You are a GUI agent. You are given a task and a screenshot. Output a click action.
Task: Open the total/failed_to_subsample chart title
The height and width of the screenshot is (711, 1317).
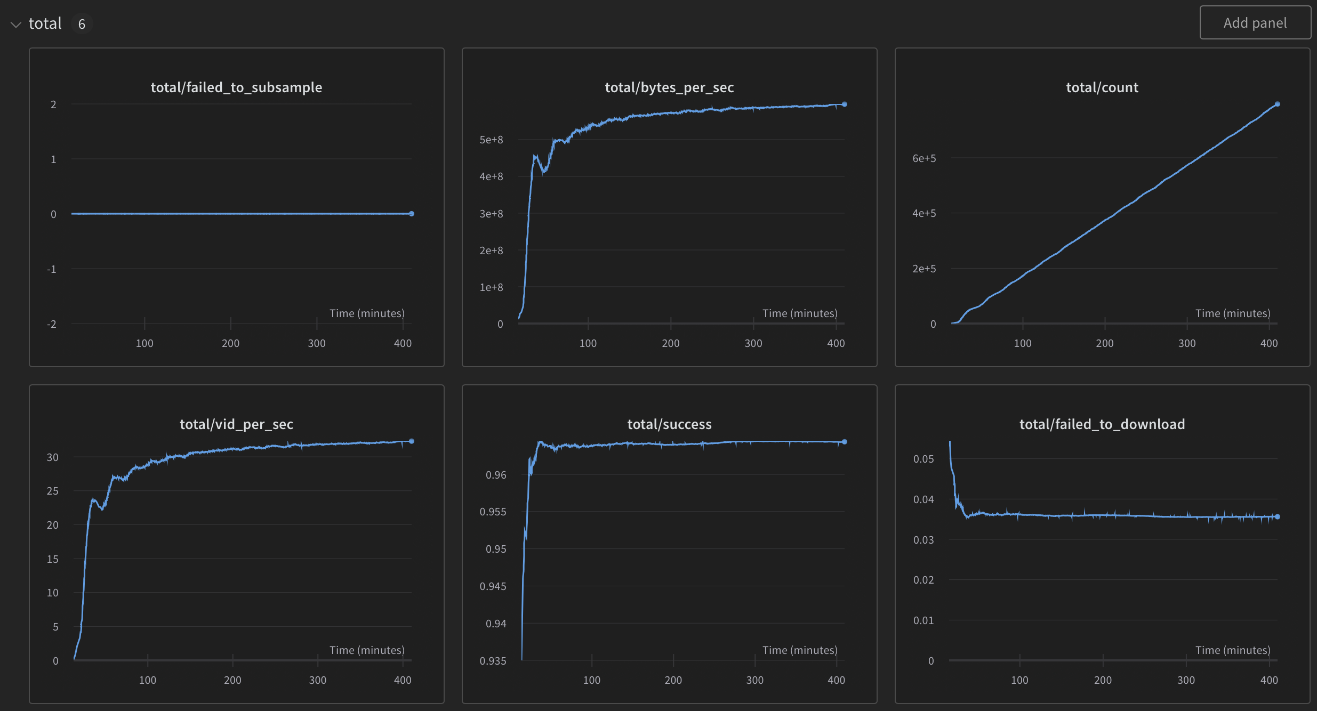tap(236, 87)
